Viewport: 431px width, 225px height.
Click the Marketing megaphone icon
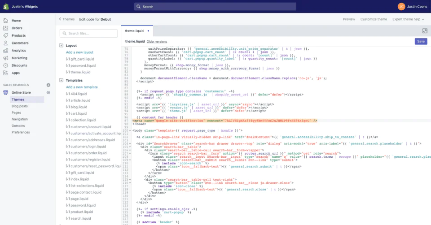pyautogui.click(x=5, y=58)
